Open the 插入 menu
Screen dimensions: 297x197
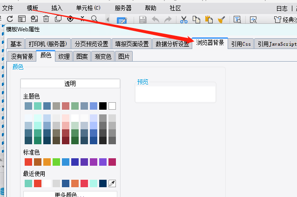click(57, 8)
